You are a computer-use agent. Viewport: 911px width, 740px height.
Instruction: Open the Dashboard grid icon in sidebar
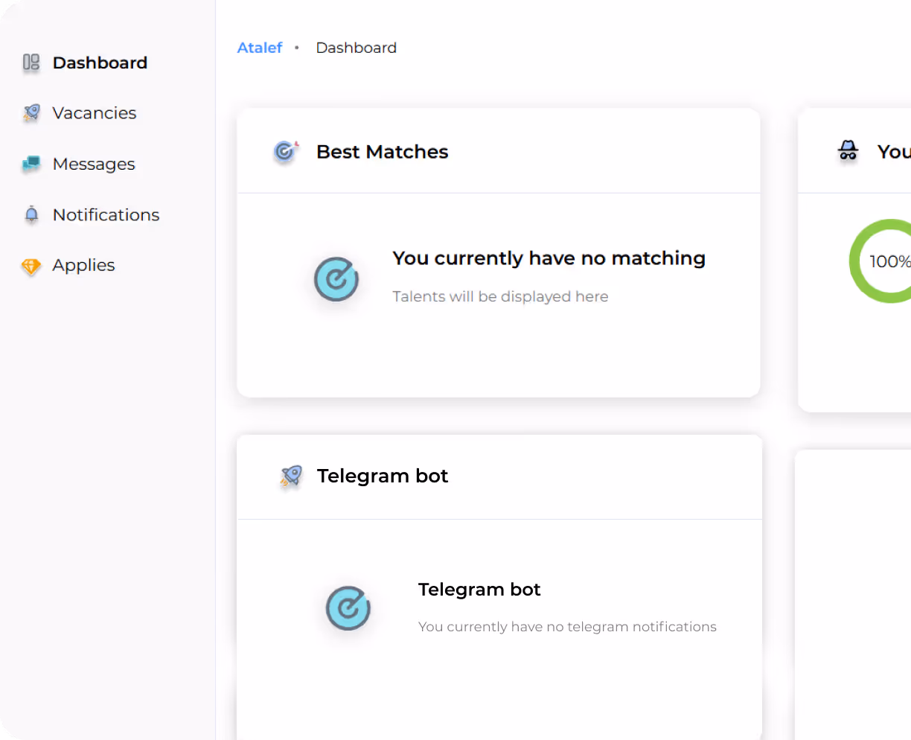31,63
